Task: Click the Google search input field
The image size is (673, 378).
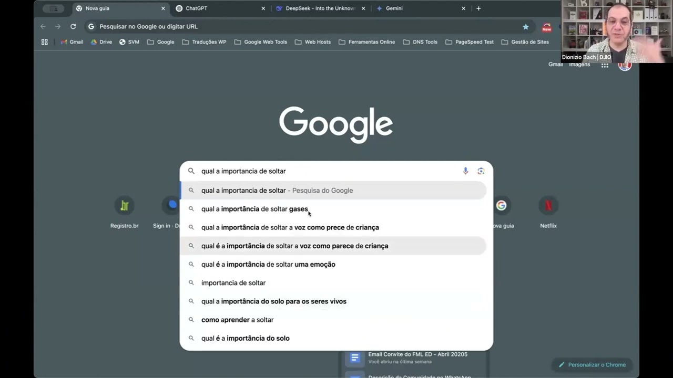Action: 326,171
